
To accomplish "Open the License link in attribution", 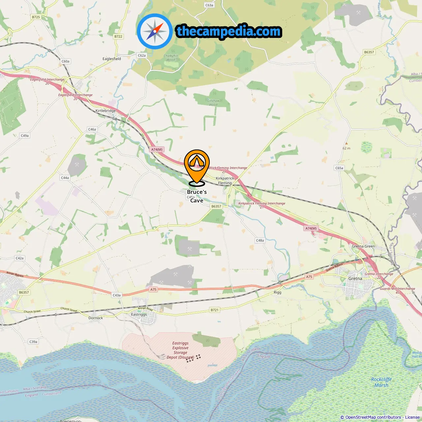I will pyautogui.click(x=412, y=417).
